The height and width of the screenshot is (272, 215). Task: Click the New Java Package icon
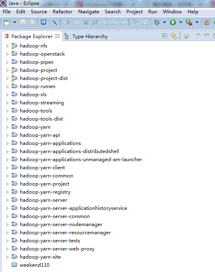[x=207, y=22]
